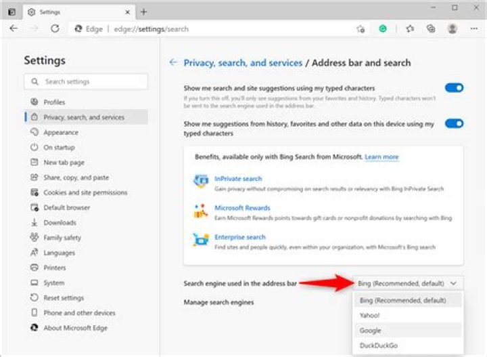The width and height of the screenshot is (487, 357).
Task: Click the InPrivate search icon
Action: 201,181
